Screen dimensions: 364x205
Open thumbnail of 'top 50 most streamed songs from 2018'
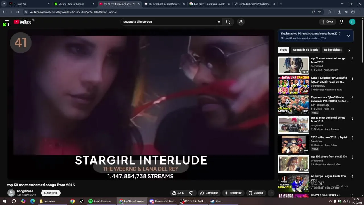click(x=293, y=65)
